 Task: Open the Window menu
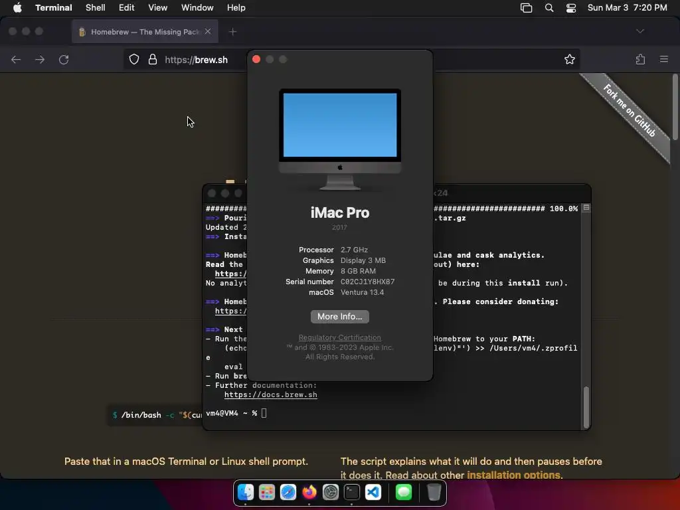[x=197, y=8]
